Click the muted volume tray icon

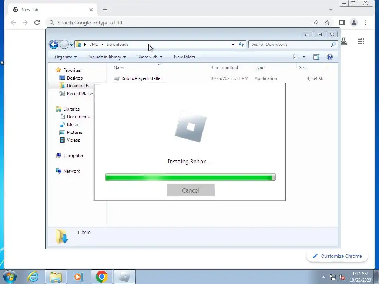point(342,277)
